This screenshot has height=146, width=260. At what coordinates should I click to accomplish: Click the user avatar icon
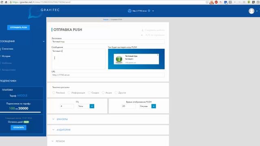pos(251,11)
